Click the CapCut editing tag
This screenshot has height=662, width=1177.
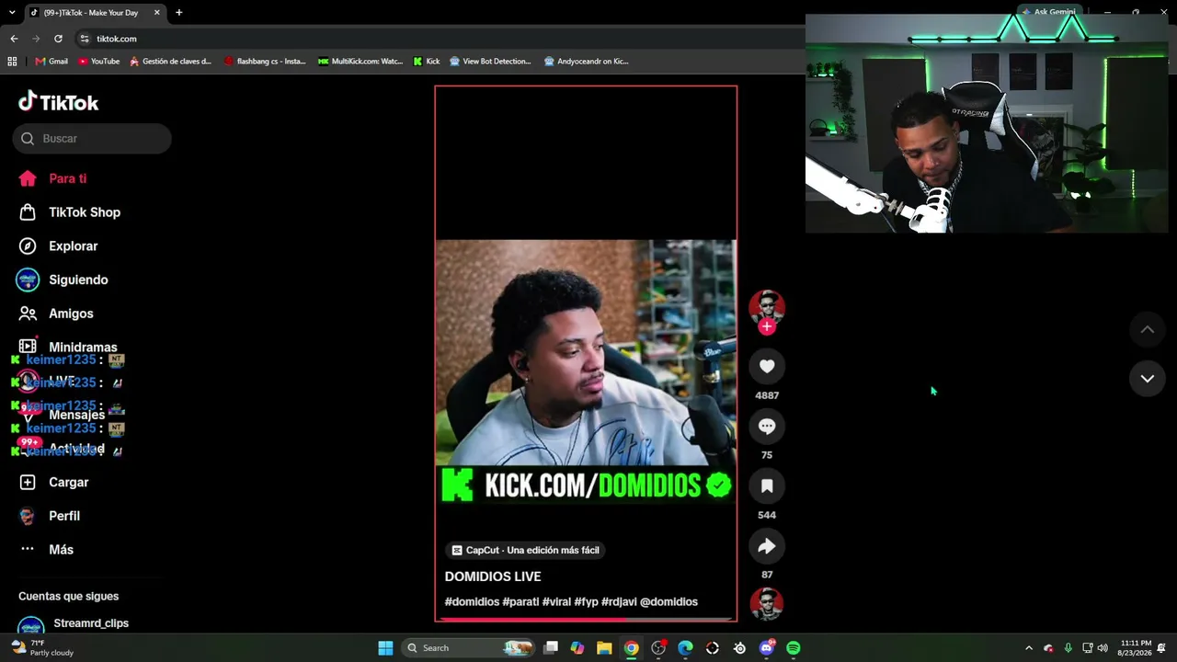[525, 550]
